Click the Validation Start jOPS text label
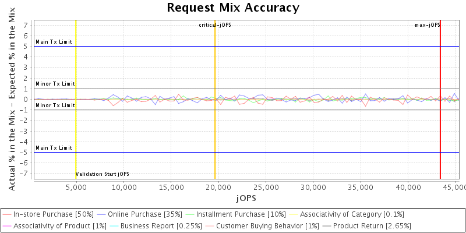This screenshot has width=466, height=233. (103, 174)
